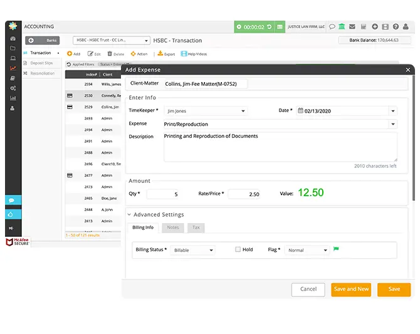Click the calendar icon in Date field
The width and height of the screenshot is (420, 334).
click(x=300, y=110)
